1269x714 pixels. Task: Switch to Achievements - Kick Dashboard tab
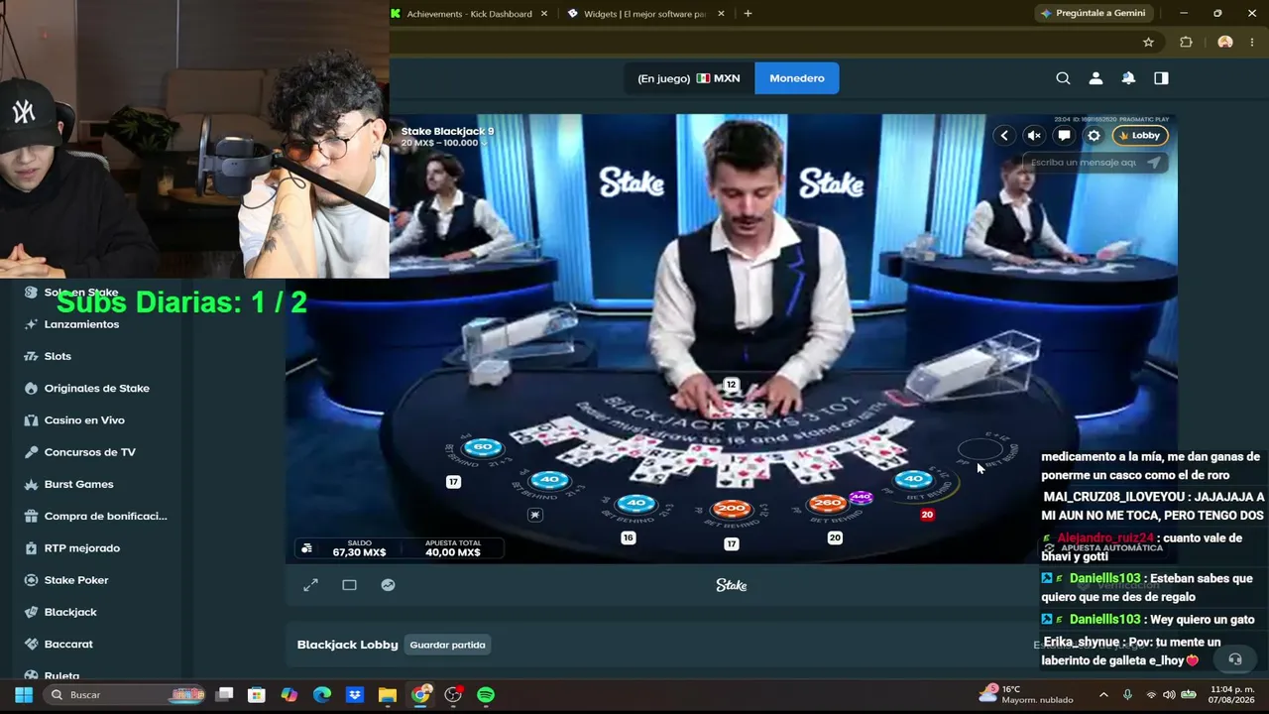pyautogui.click(x=471, y=14)
